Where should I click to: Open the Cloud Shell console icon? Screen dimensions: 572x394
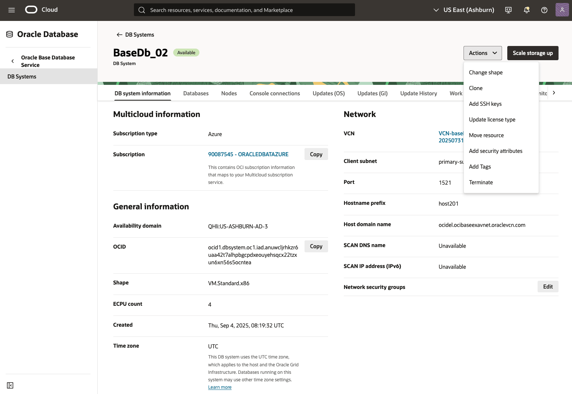click(508, 10)
